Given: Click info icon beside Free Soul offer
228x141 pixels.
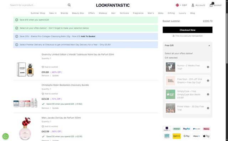Looking at the screenshot, I should [x=208, y=81].
